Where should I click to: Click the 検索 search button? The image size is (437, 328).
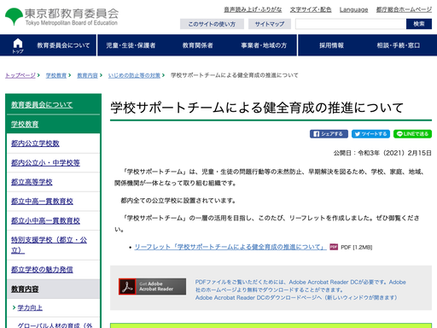point(419,24)
